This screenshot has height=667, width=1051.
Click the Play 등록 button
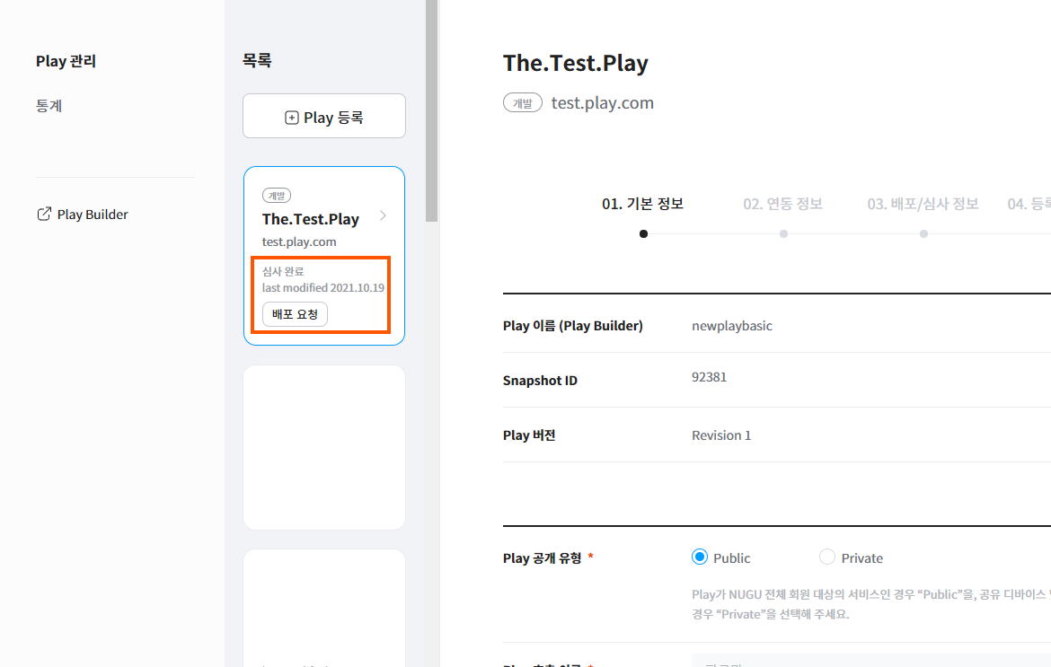pyautogui.click(x=324, y=117)
